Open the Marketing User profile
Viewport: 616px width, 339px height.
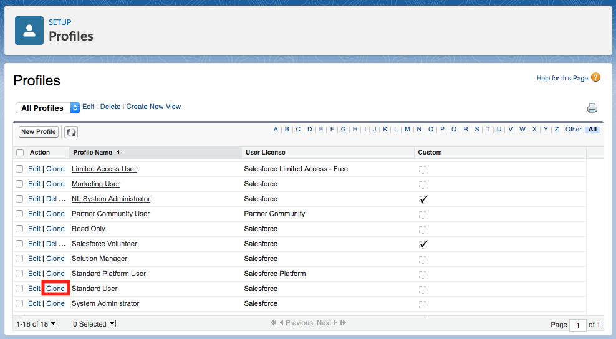pos(96,184)
